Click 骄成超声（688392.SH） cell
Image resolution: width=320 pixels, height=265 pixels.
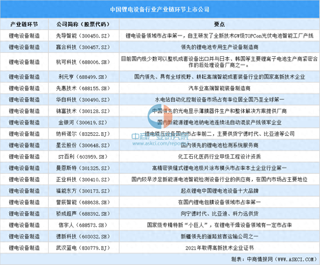84,214
